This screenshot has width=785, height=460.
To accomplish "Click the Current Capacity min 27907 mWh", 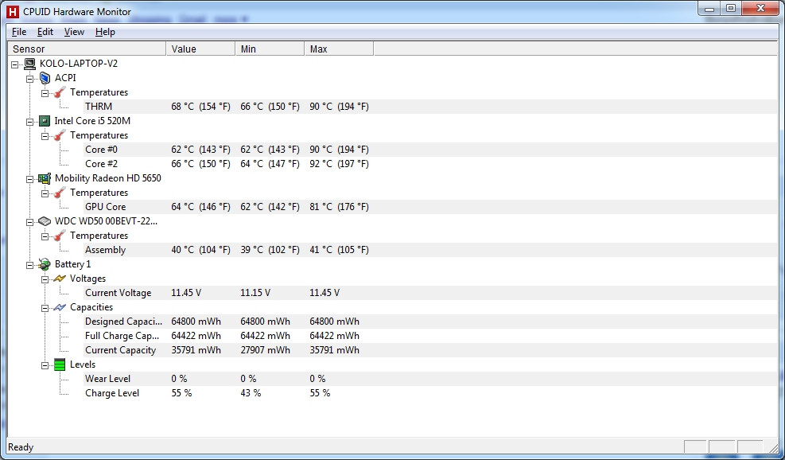I will pyautogui.click(x=265, y=350).
